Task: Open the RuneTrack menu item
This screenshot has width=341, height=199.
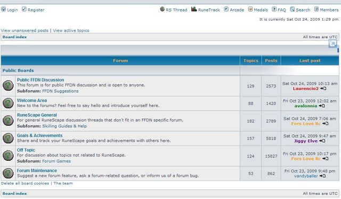Action: tap(209, 10)
